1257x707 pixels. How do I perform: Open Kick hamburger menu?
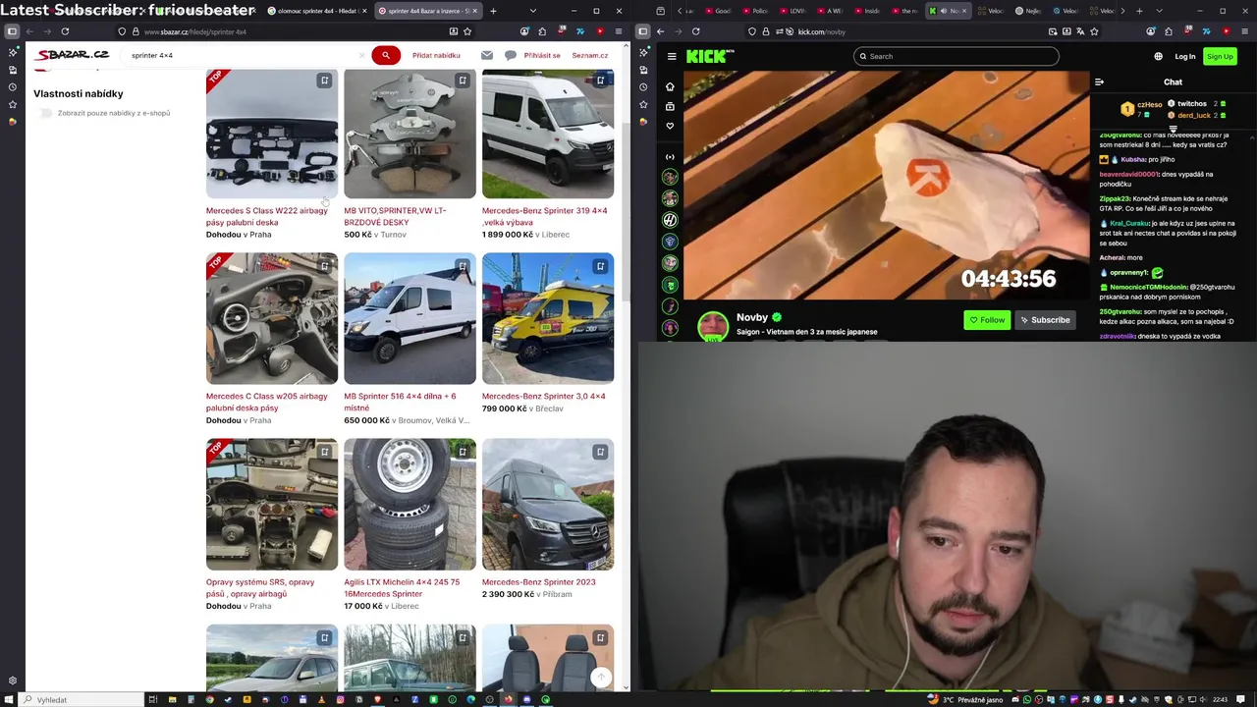tap(672, 56)
